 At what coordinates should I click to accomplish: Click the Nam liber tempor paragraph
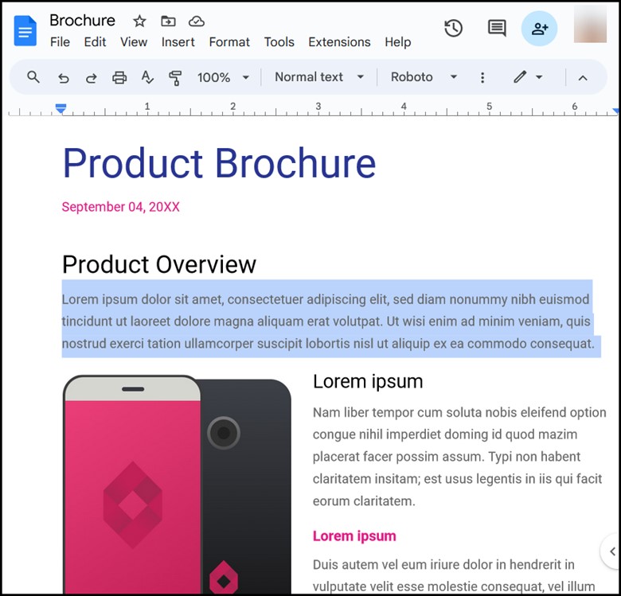click(459, 457)
